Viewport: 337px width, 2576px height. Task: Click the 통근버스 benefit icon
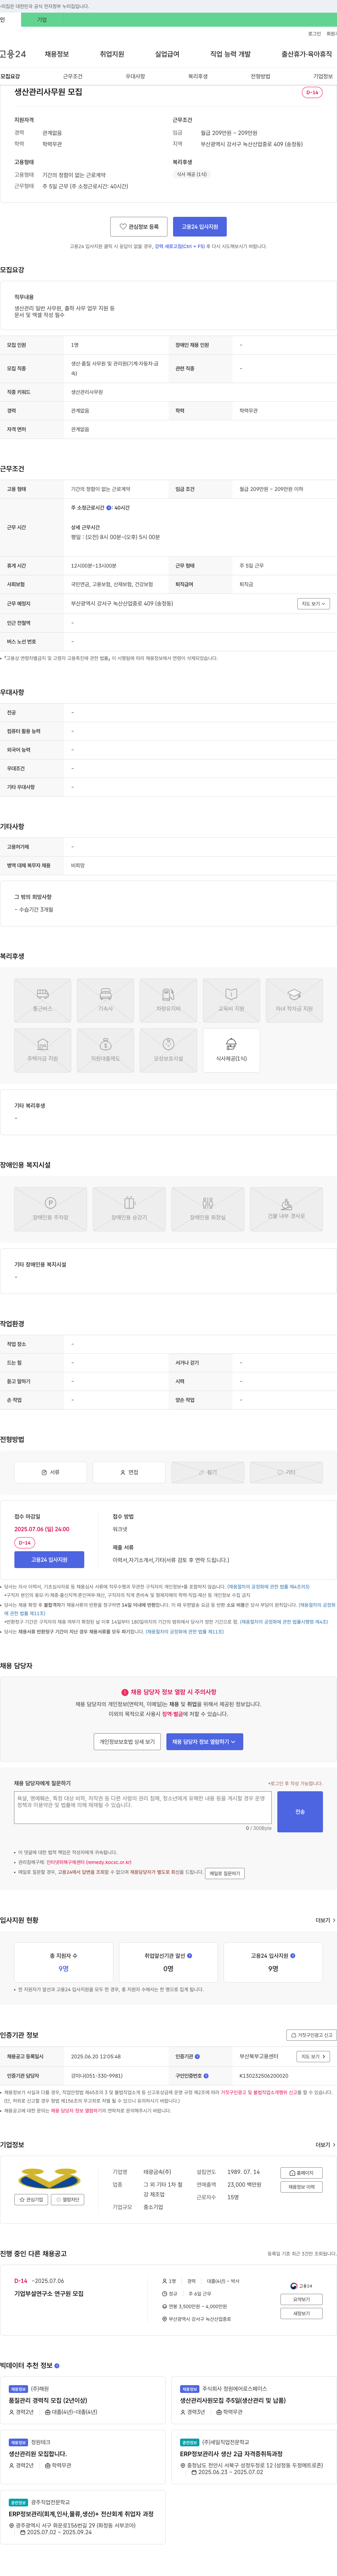[x=42, y=994]
